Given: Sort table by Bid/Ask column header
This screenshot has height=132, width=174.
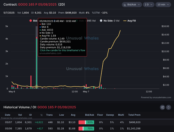Looking at the screenshot, I should [89, 115].
